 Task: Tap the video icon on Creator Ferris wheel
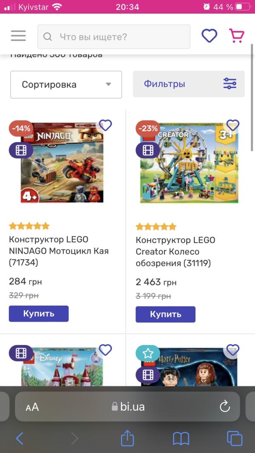(147, 150)
